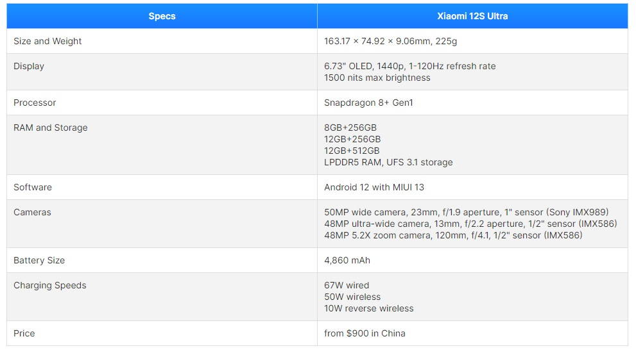This screenshot has height=364, width=636.
Task: Click 'Android 12 with MIUI 13' value
Action: pyautogui.click(x=374, y=188)
